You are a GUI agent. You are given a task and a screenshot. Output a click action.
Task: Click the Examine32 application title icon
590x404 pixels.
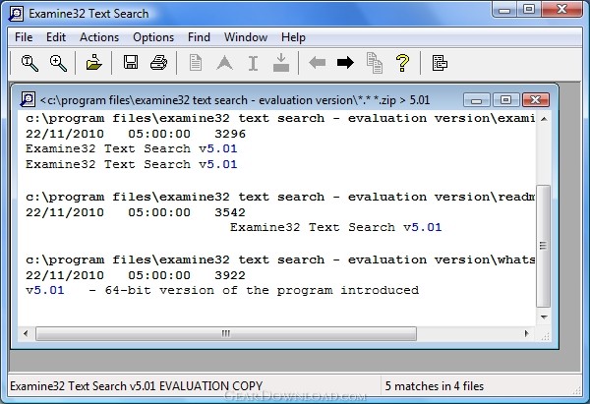pyautogui.click(x=16, y=14)
